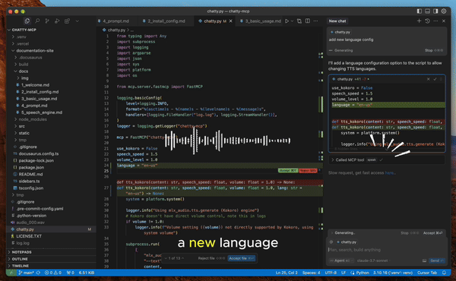Expand additional views chevron in activity bar
The height and width of the screenshot is (281, 456).
click(x=77, y=21)
